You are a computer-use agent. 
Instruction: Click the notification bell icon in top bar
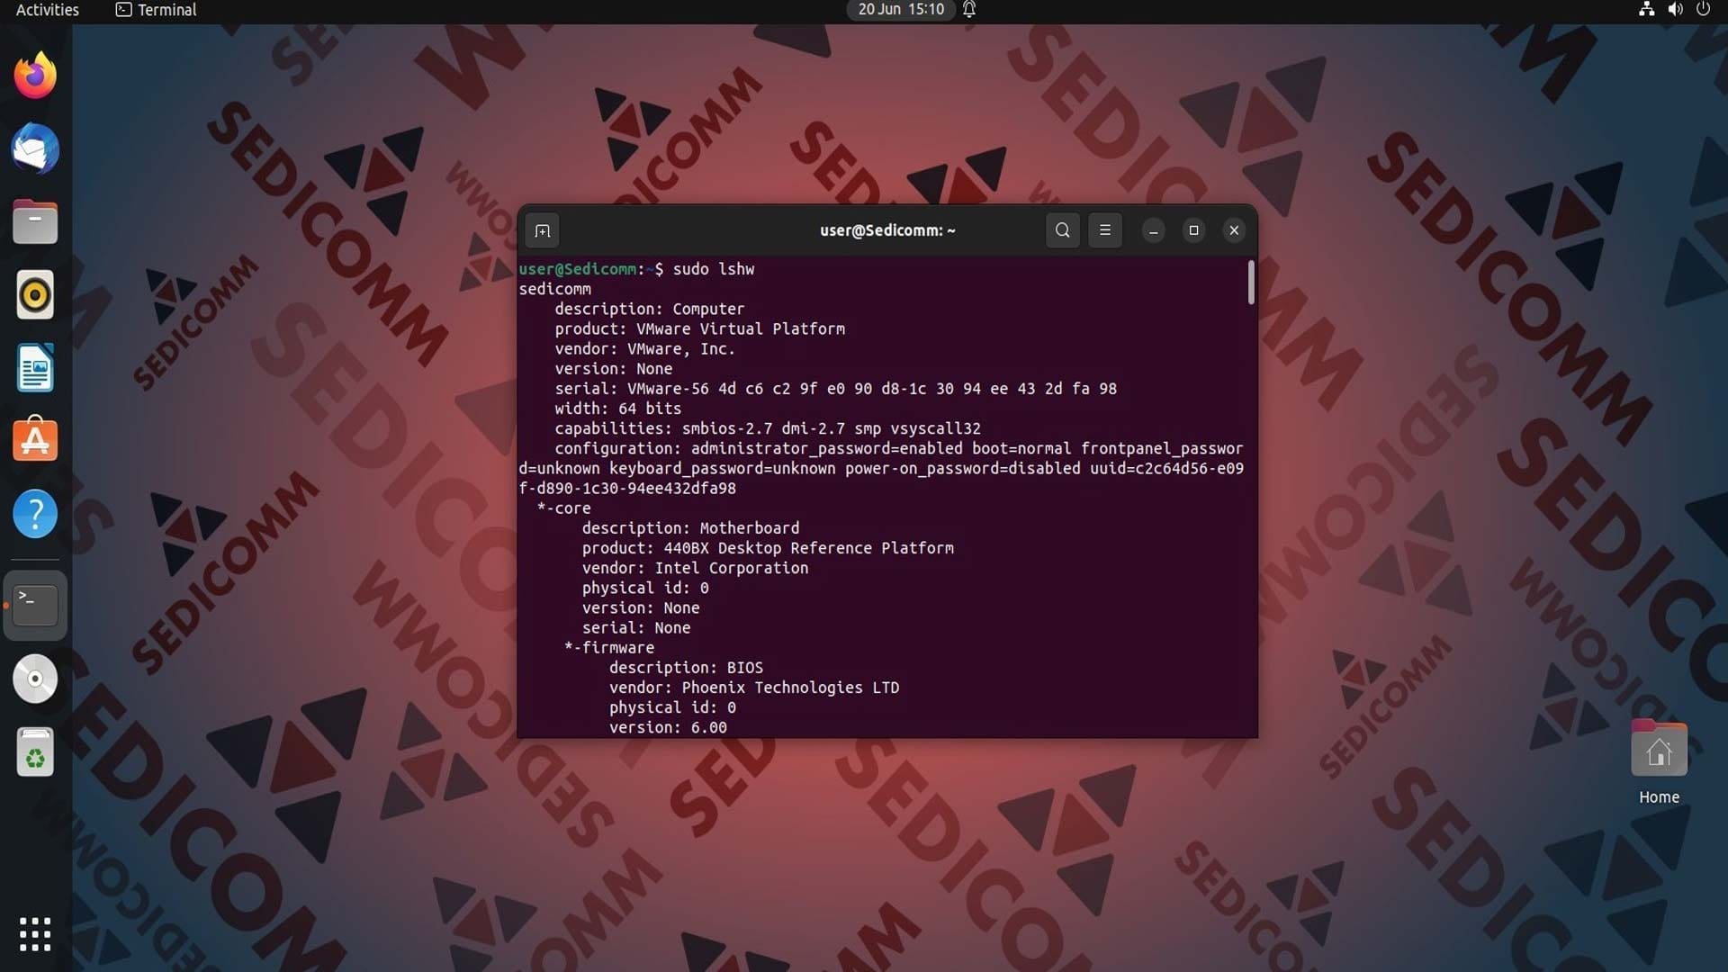969,10
